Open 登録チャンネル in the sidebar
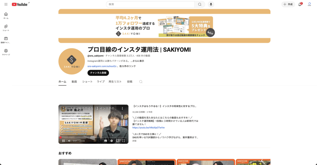The image size is (317, 165). [6, 40]
